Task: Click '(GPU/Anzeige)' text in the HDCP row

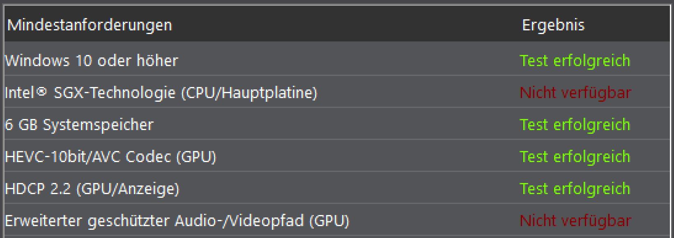Action: (128, 189)
